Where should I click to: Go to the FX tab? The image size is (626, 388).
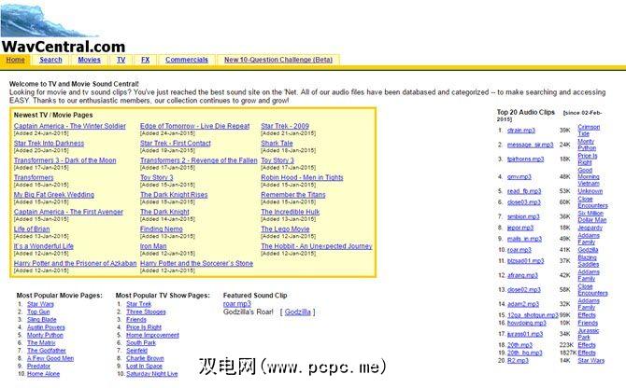(x=146, y=60)
